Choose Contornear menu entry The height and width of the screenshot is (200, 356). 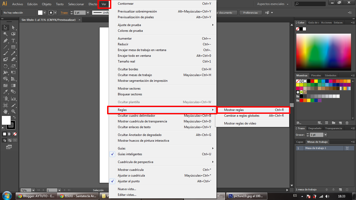pyautogui.click(x=163, y=4)
